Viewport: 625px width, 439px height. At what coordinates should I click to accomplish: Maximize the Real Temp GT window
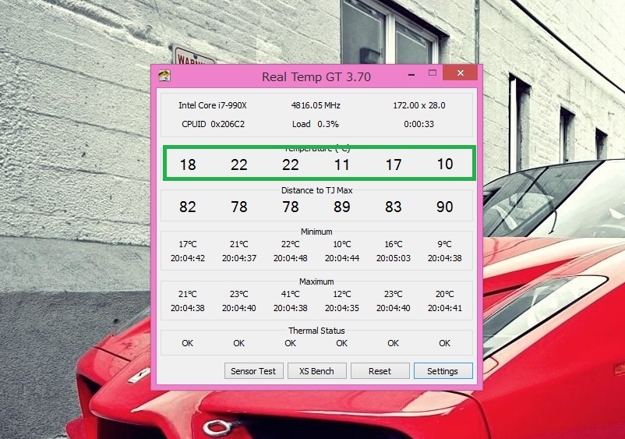tap(433, 73)
